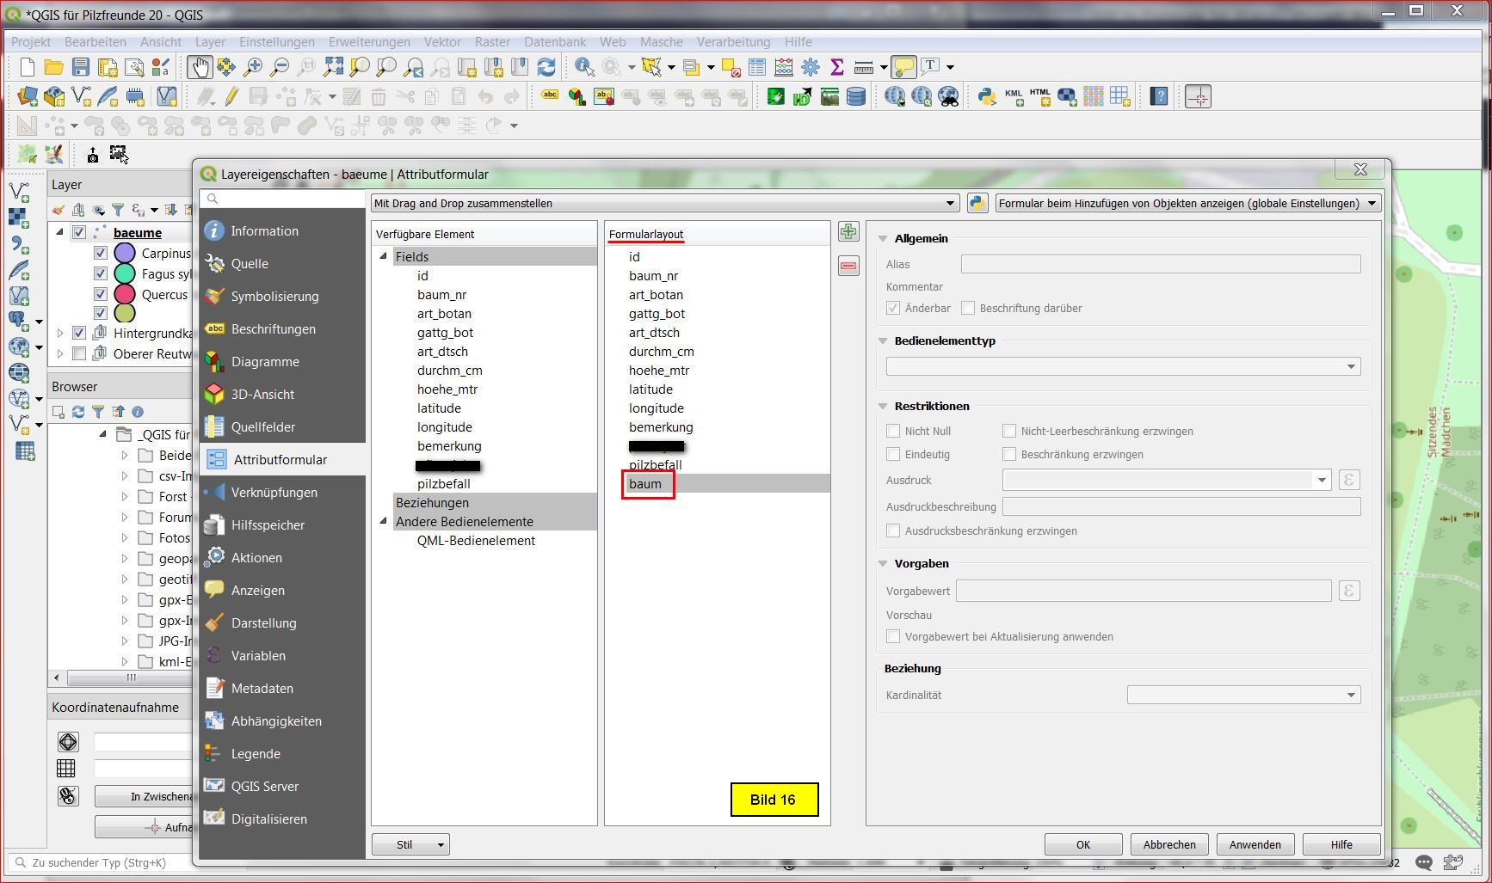Viewport: 1492px width, 883px height.
Task: Select the Pan Map hand tool
Action: pos(200,67)
